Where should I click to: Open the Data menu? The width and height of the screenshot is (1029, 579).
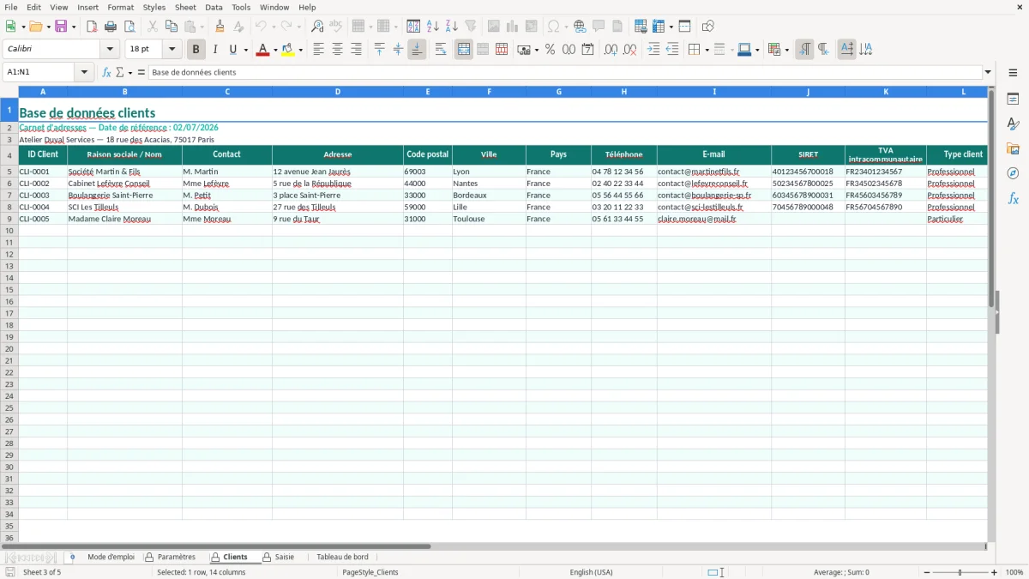coord(214,7)
